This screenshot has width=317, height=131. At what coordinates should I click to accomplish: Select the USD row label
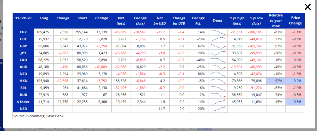23,109
